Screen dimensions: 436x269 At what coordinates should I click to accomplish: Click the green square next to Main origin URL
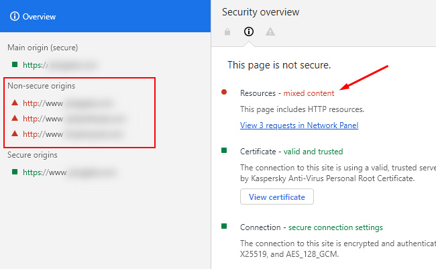coord(15,65)
